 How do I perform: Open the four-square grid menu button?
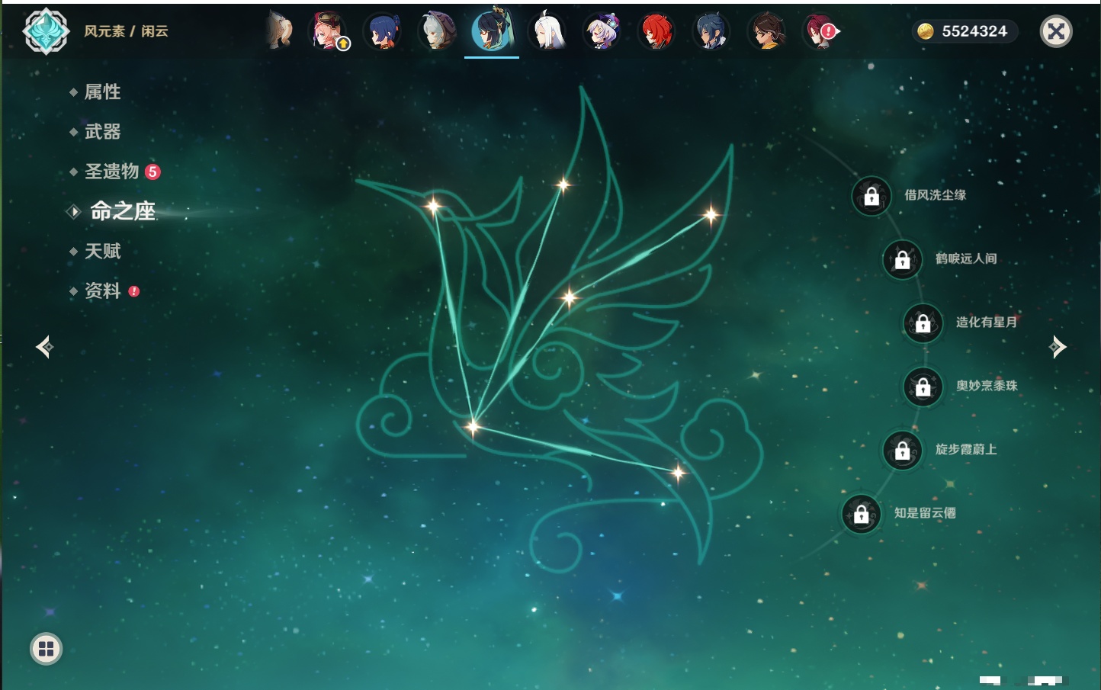46,649
